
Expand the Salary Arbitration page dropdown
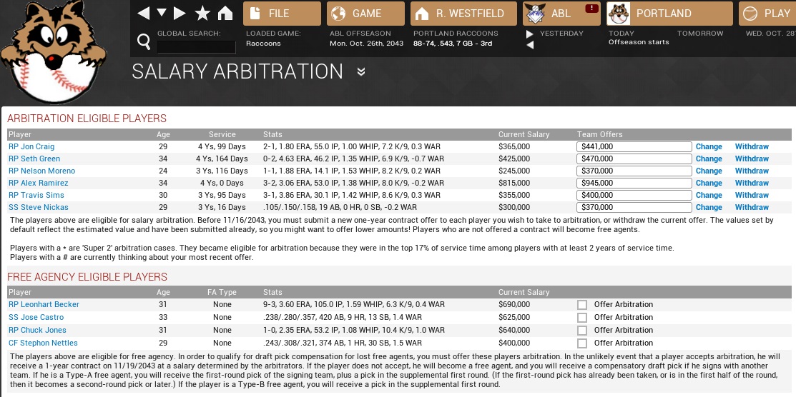pos(361,71)
